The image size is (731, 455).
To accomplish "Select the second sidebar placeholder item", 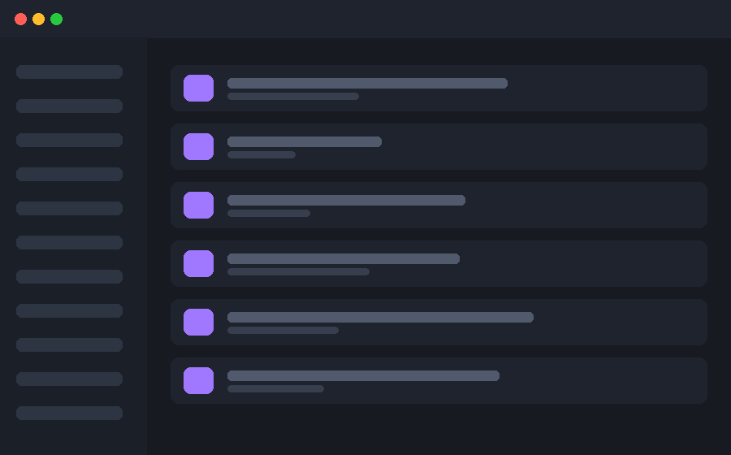I will 70,106.
